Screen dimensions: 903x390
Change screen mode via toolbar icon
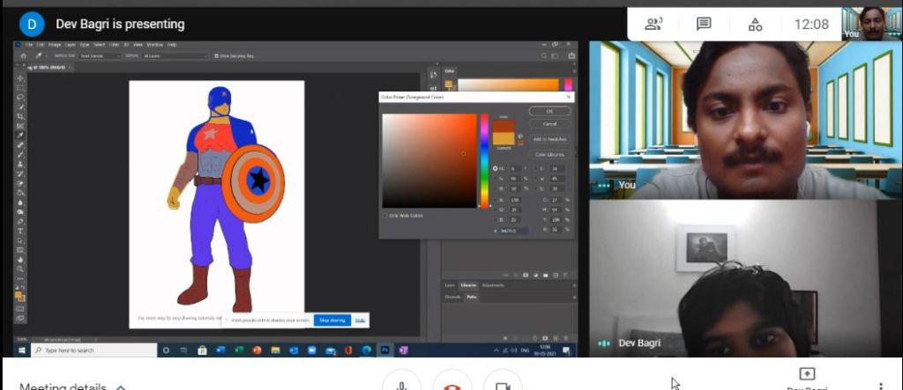20,318
